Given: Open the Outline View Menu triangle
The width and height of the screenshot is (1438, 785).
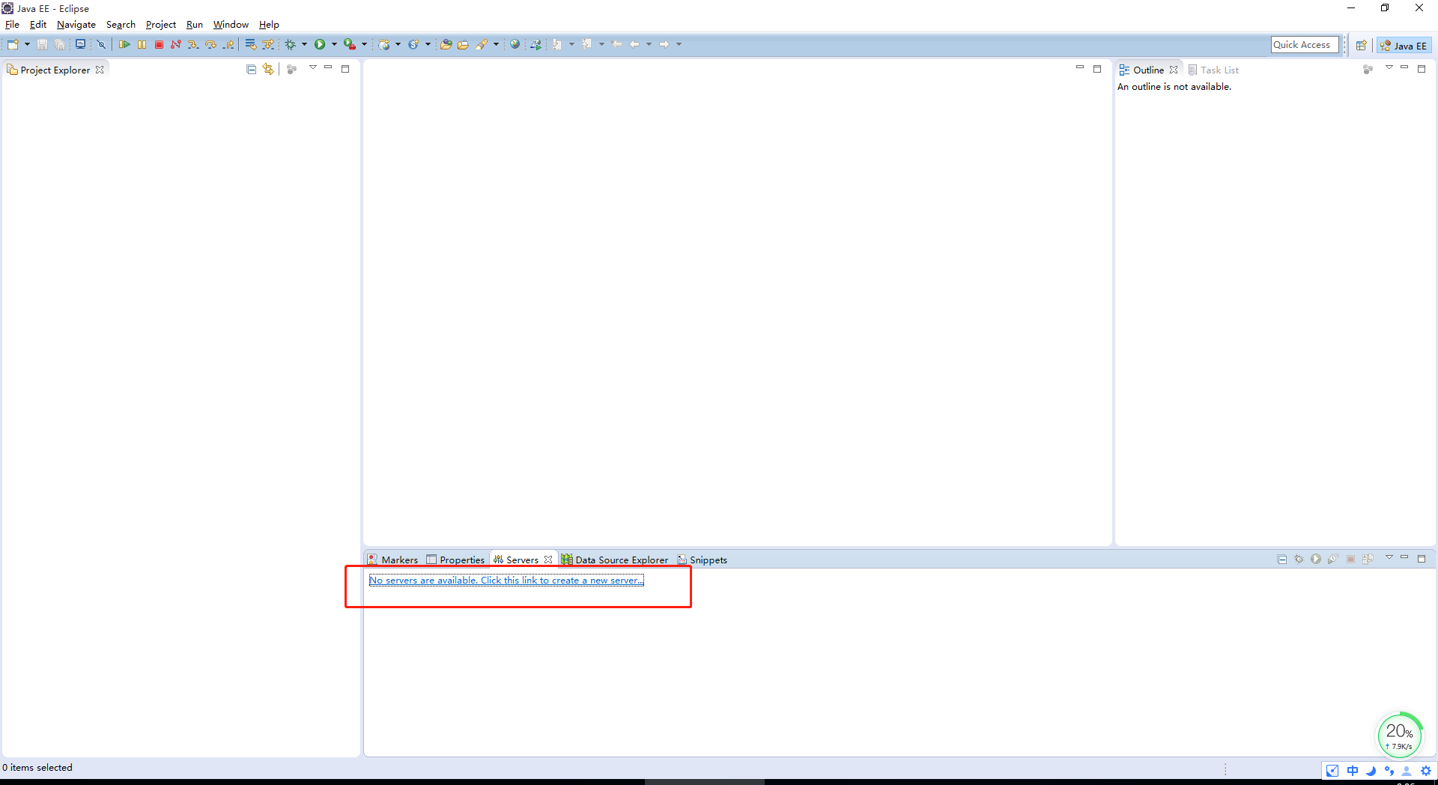Looking at the screenshot, I should click(1389, 68).
